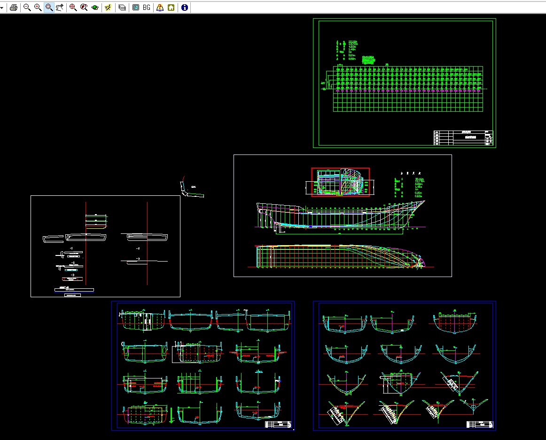Image resolution: width=546 pixels, height=440 pixels.
Task: Switch view with the layout sheet icon
Action: (136, 8)
